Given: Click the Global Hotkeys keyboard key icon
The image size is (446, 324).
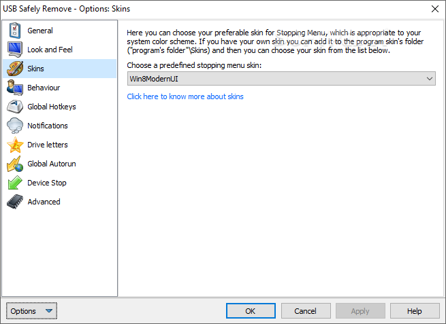Looking at the screenshot, I should (15, 107).
